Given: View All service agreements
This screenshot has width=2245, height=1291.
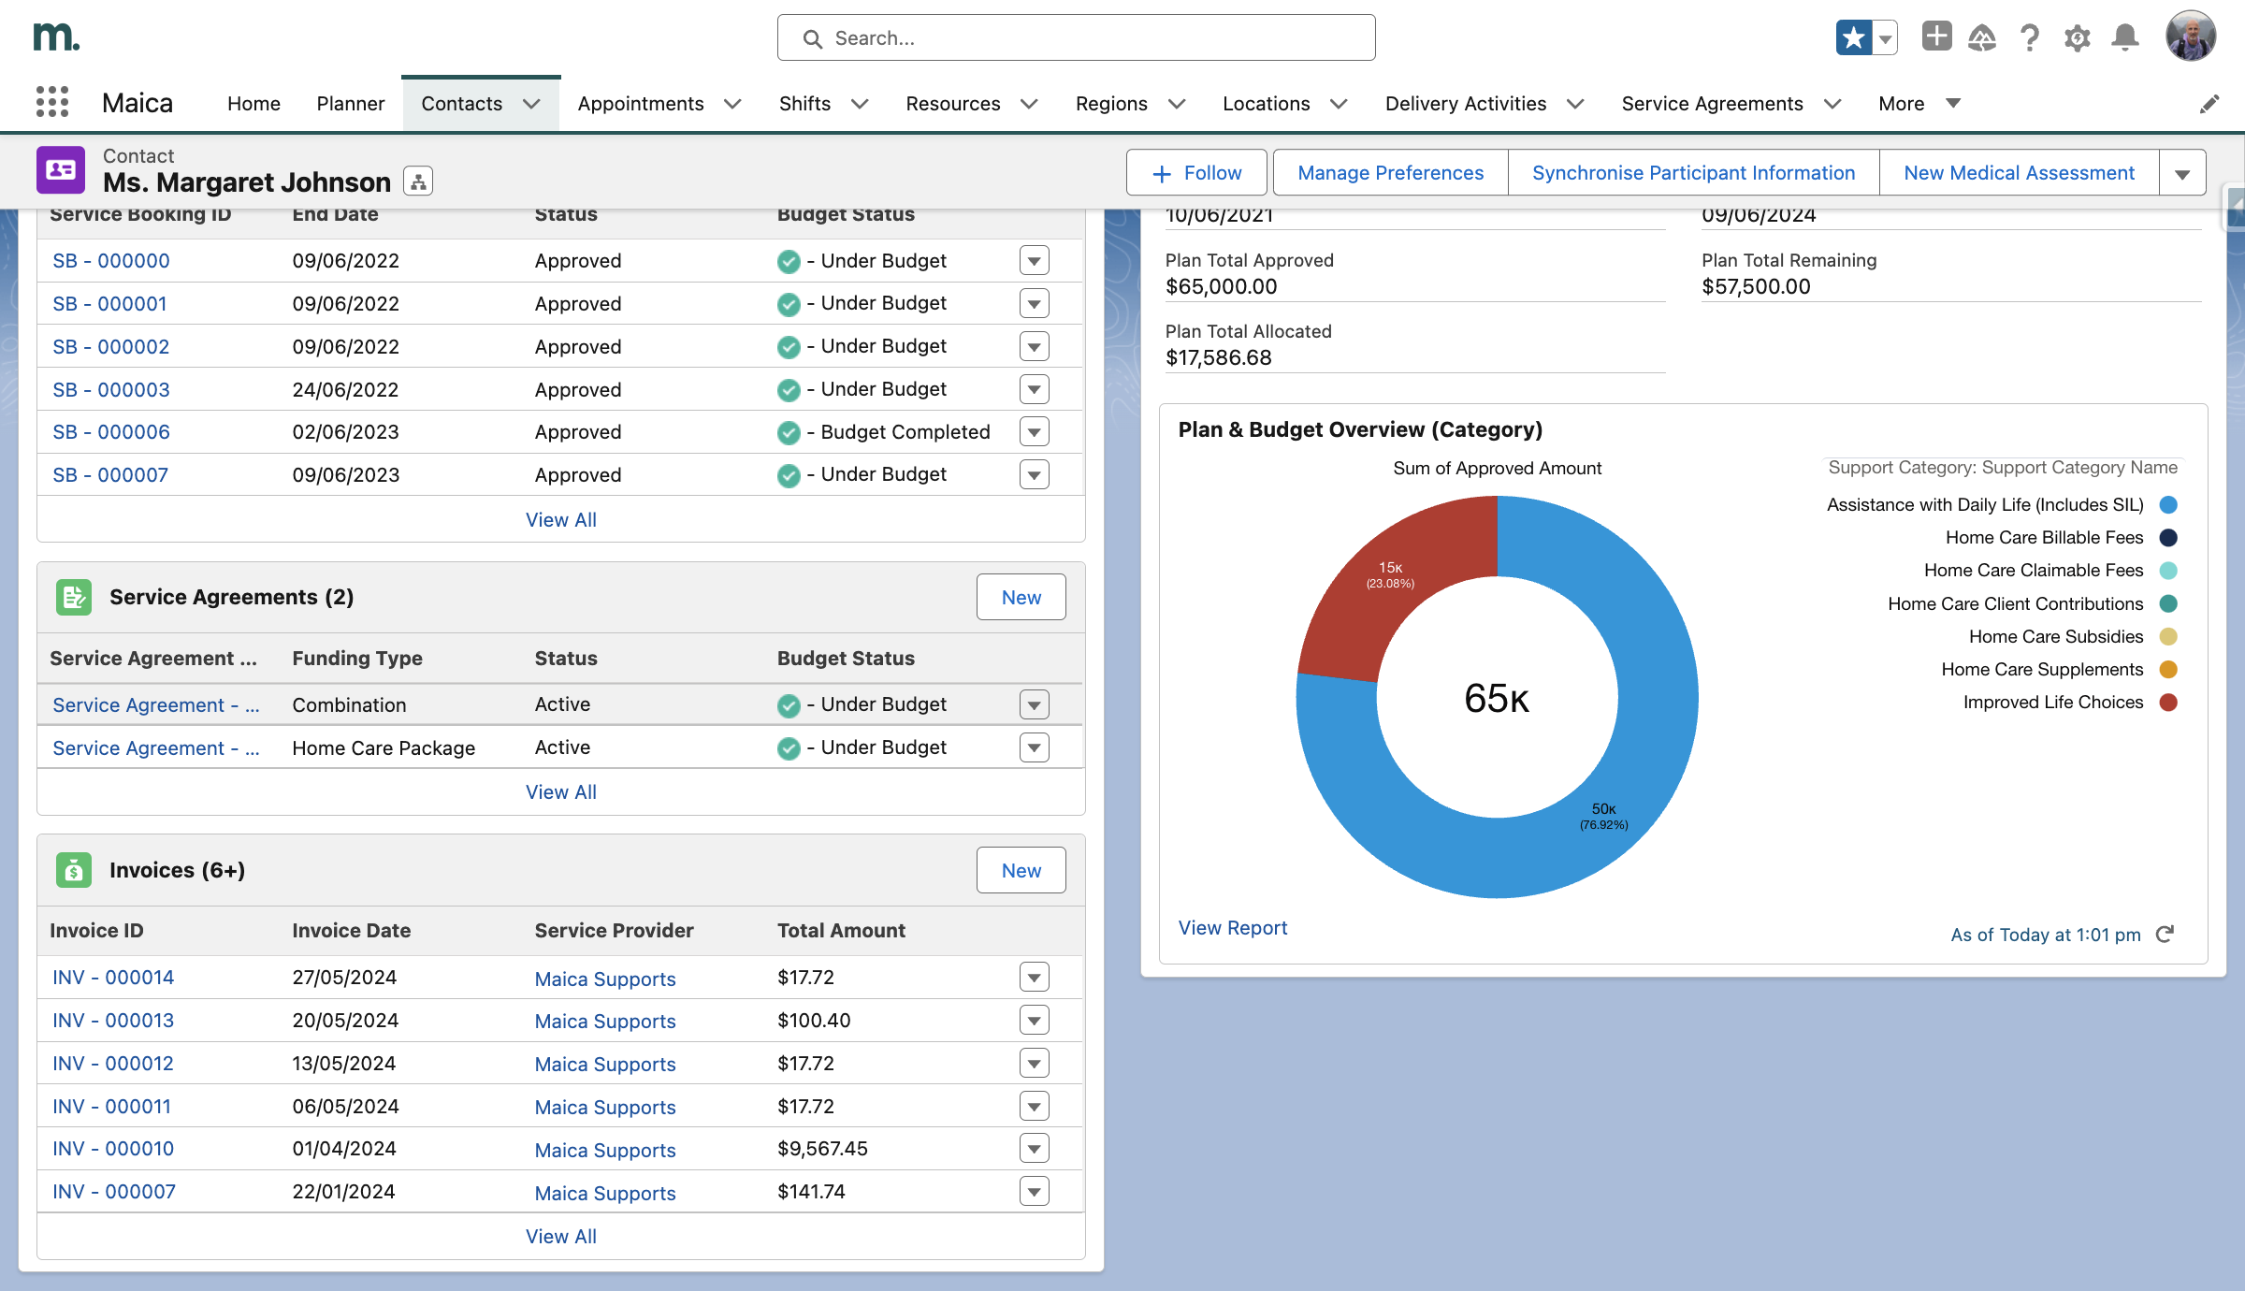Looking at the screenshot, I should coord(560,792).
